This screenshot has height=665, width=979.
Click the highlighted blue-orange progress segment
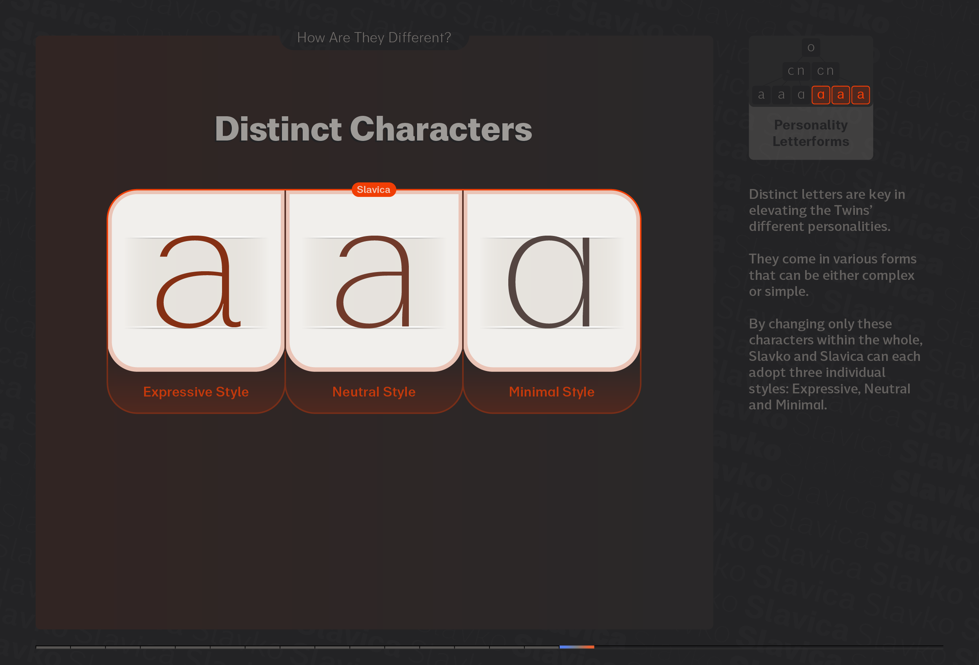pos(576,647)
